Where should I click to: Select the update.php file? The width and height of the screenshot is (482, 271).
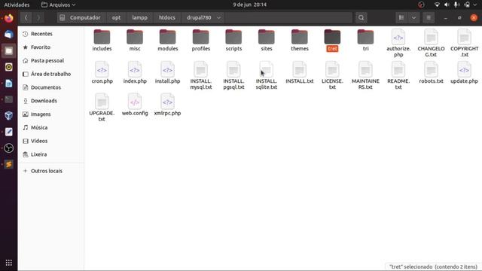(464, 72)
